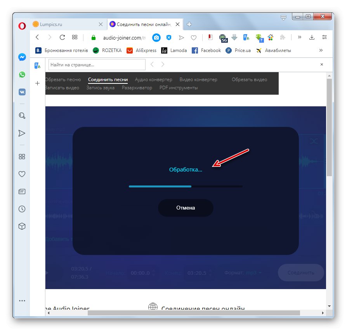Open the ROZETKA bookmark
347x331 pixels.
107,50
